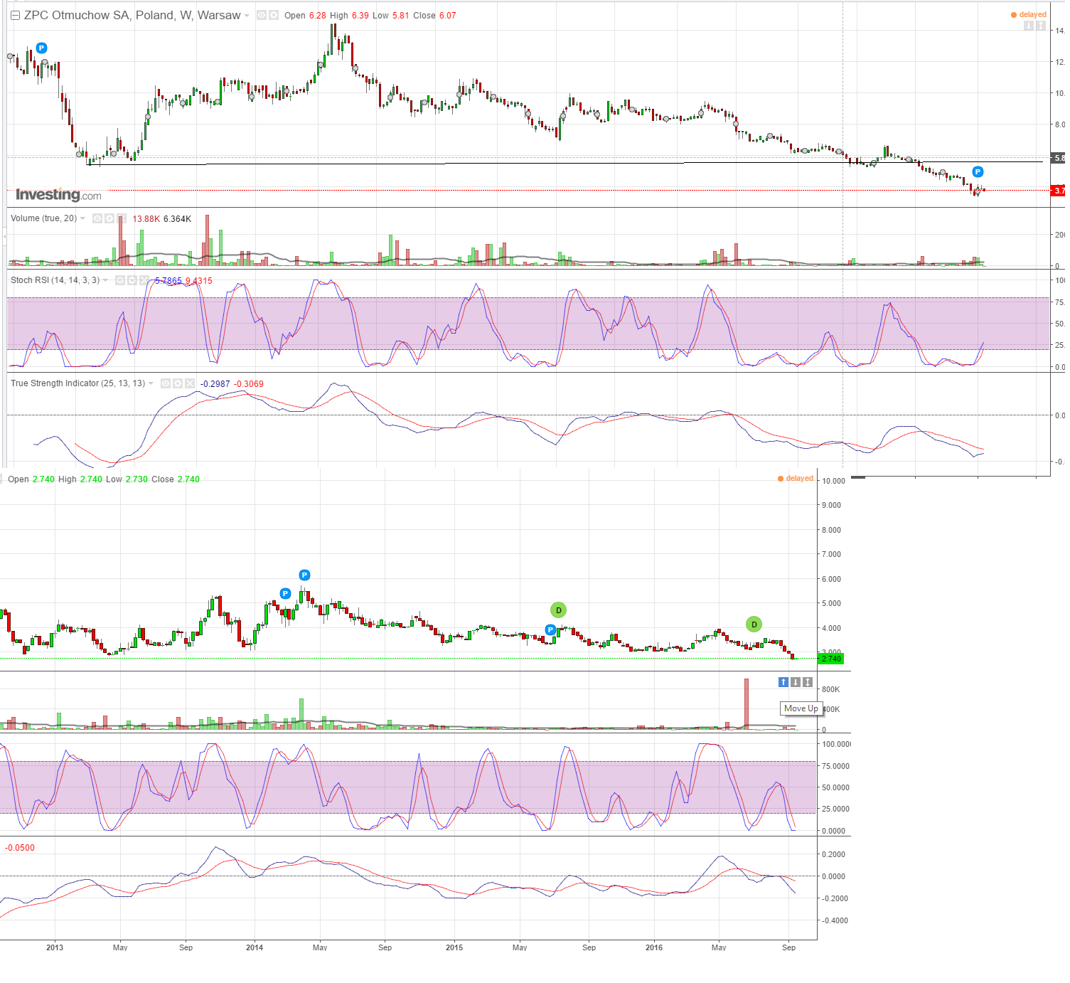
Task: Open Stoch RSI (14, 14, 3, 3) dropdown
Action: [105, 280]
